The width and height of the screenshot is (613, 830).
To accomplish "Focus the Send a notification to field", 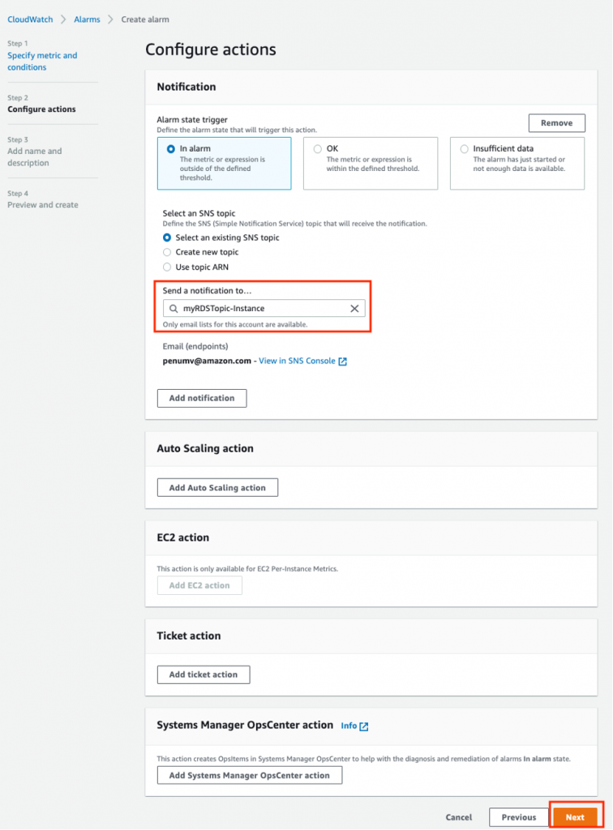I will [264, 309].
